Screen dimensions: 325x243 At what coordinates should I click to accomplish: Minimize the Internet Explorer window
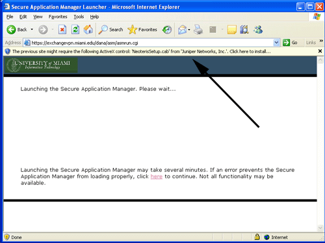click(x=300, y=6)
